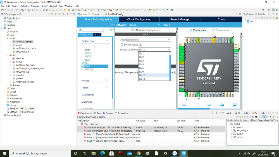Expand the Pinout menu

tap(164, 25)
